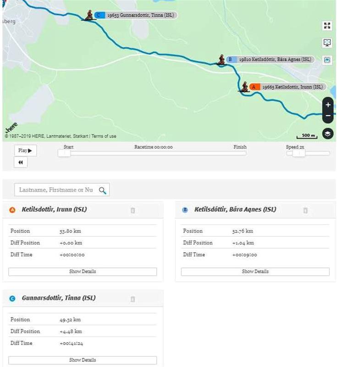Expand Show Details for Gunnarsdottir, Tinna

pyautogui.click(x=83, y=360)
